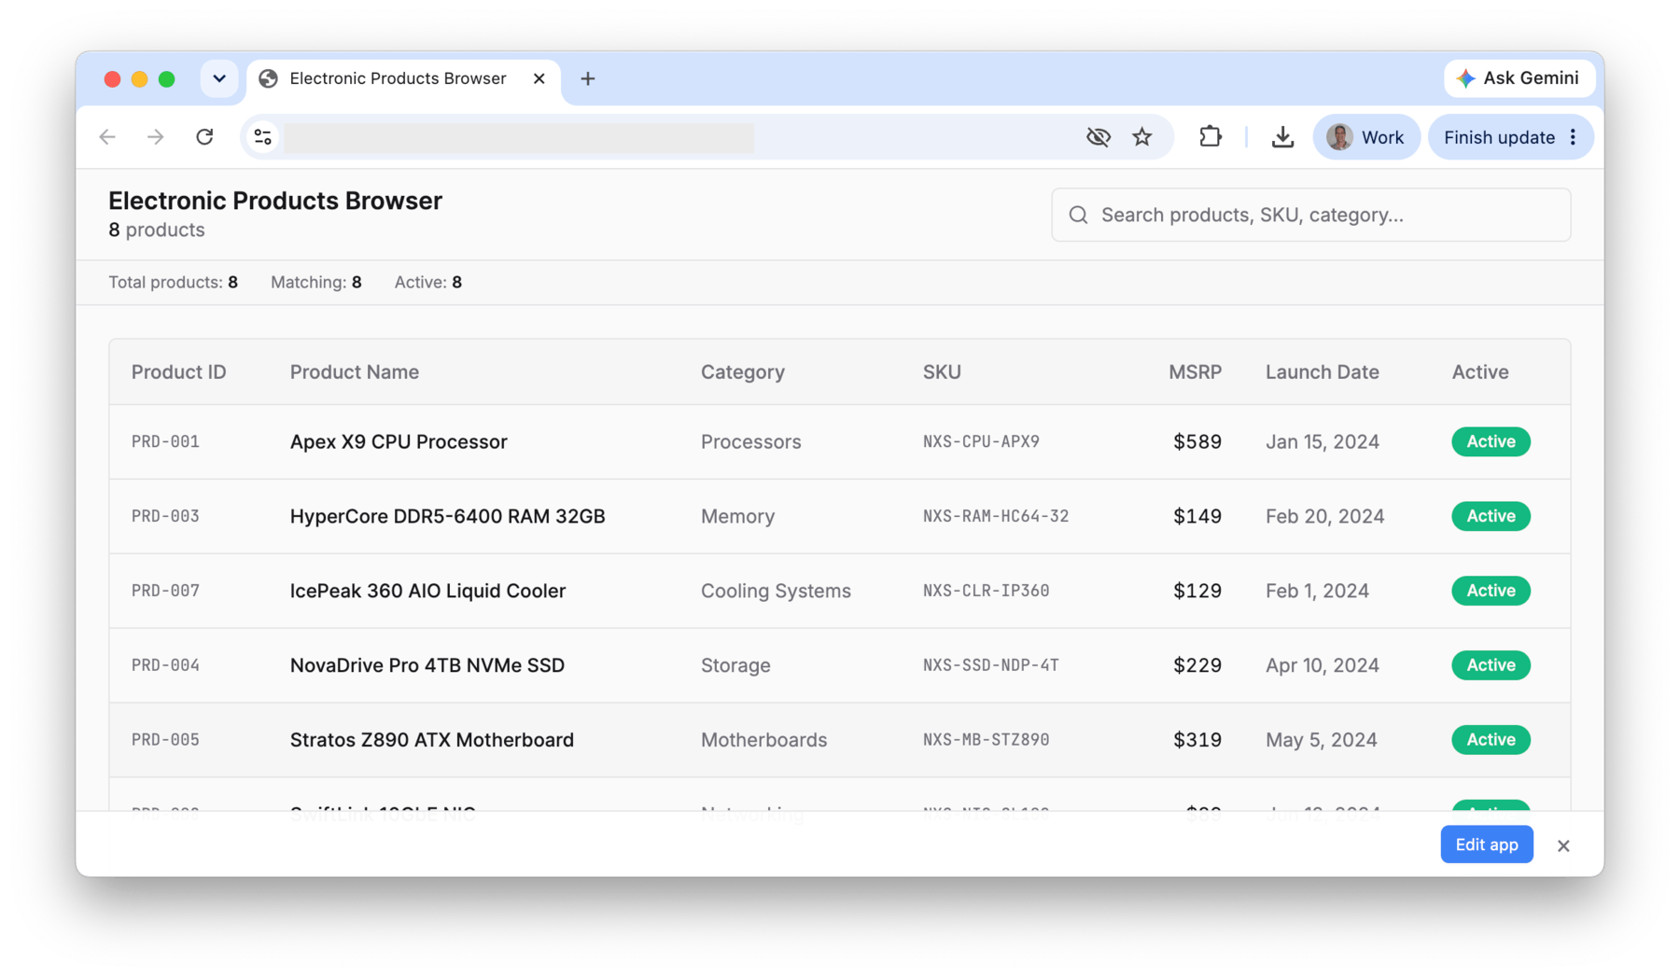Toggle Active badge for Stratos Z890 Motherboard

click(1491, 740)
